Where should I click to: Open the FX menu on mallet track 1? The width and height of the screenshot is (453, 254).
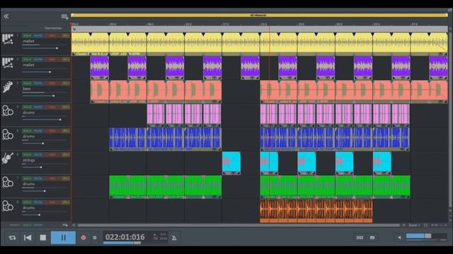pos(66,36)
